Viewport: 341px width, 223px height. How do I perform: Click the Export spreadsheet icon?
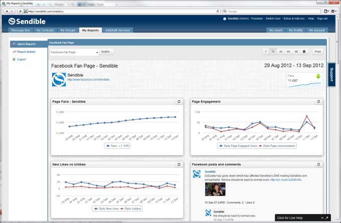(14, 59)
